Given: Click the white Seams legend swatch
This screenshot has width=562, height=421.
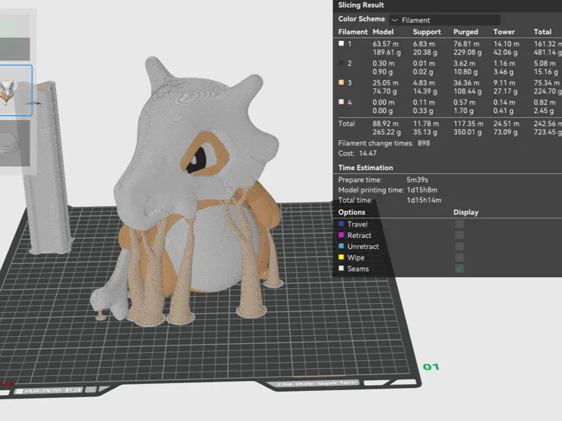Looking at the screenshot, I should pyautogui.click(x=341, y=268).
